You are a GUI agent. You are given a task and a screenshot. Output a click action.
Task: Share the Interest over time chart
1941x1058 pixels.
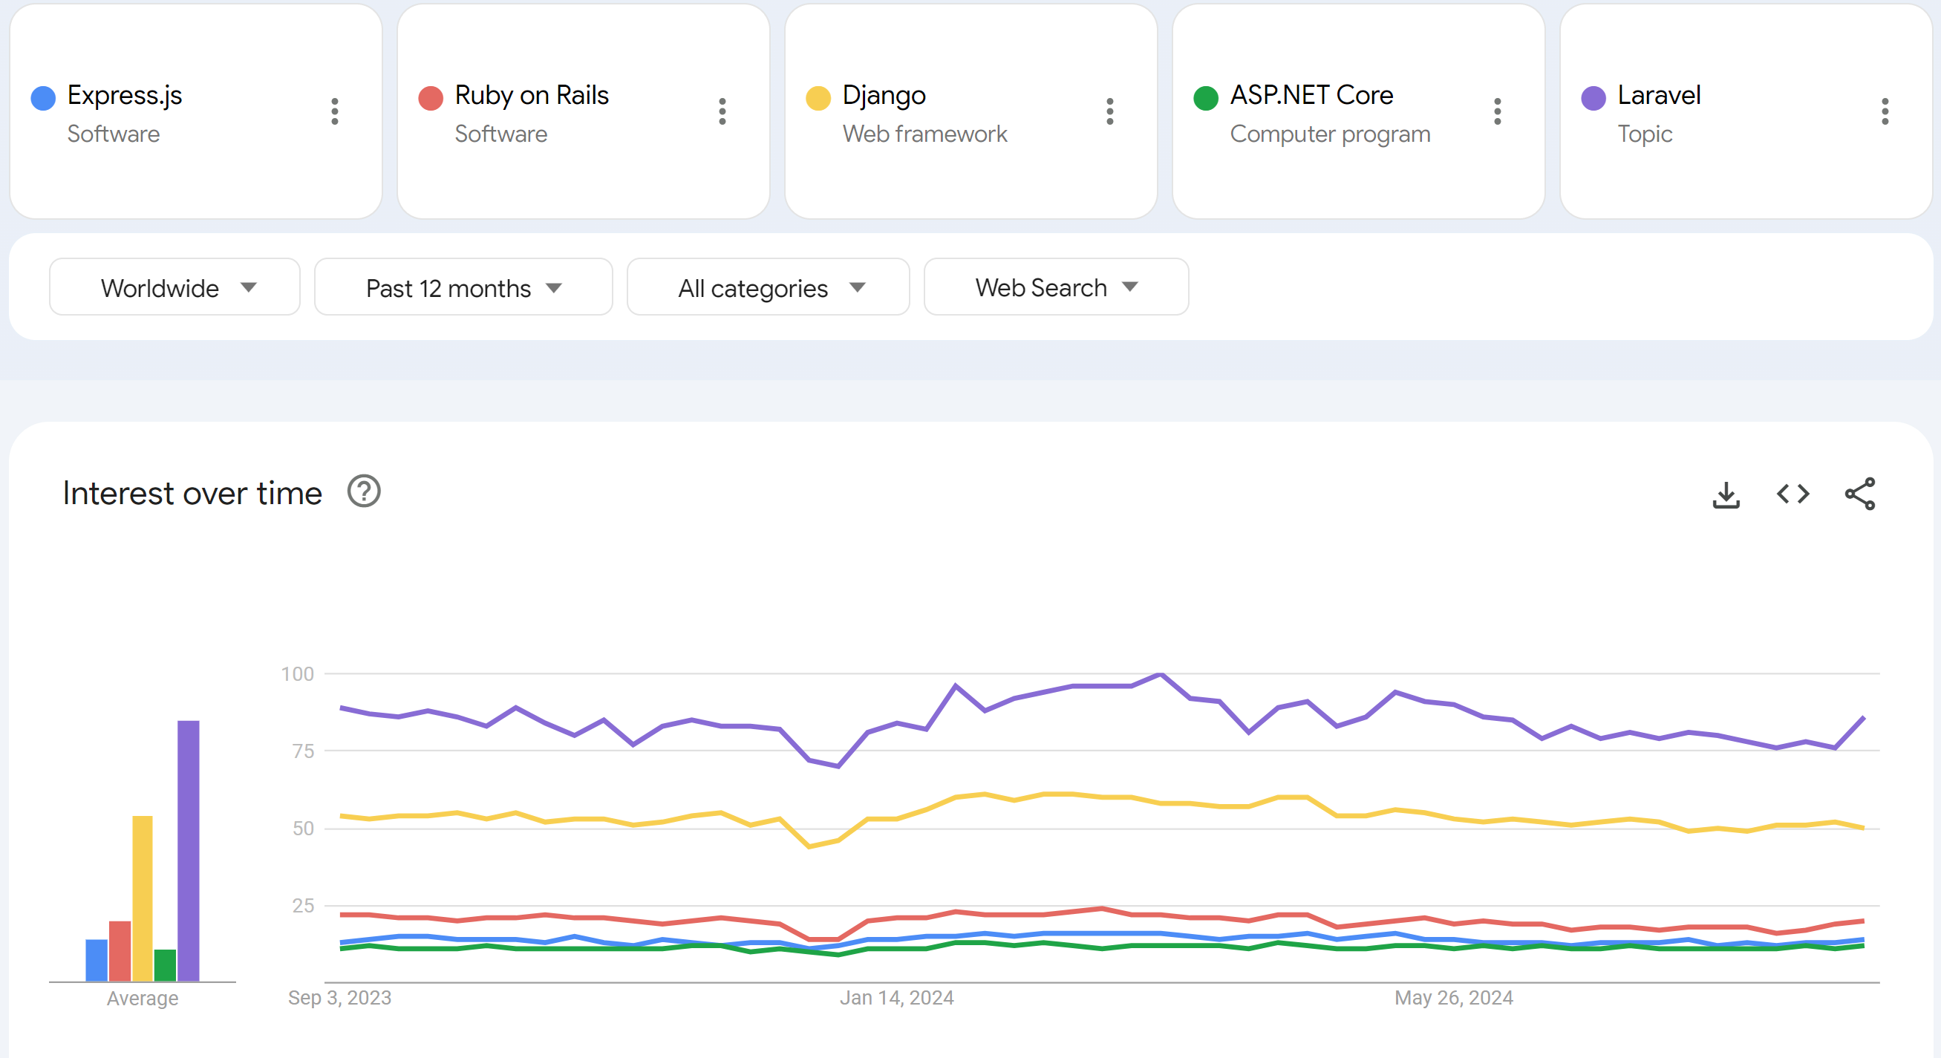(1859, 494)
